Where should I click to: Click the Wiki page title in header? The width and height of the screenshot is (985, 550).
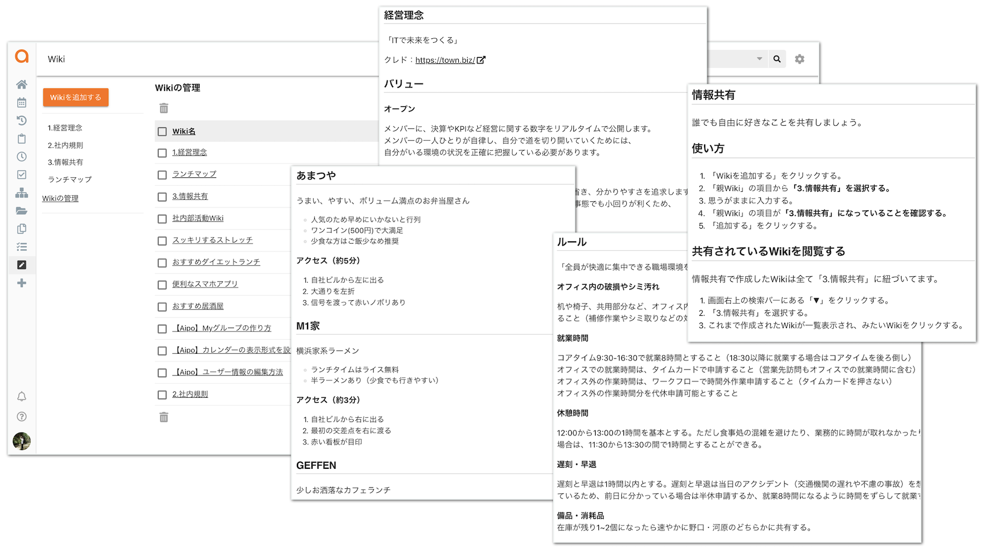point(56,59)
